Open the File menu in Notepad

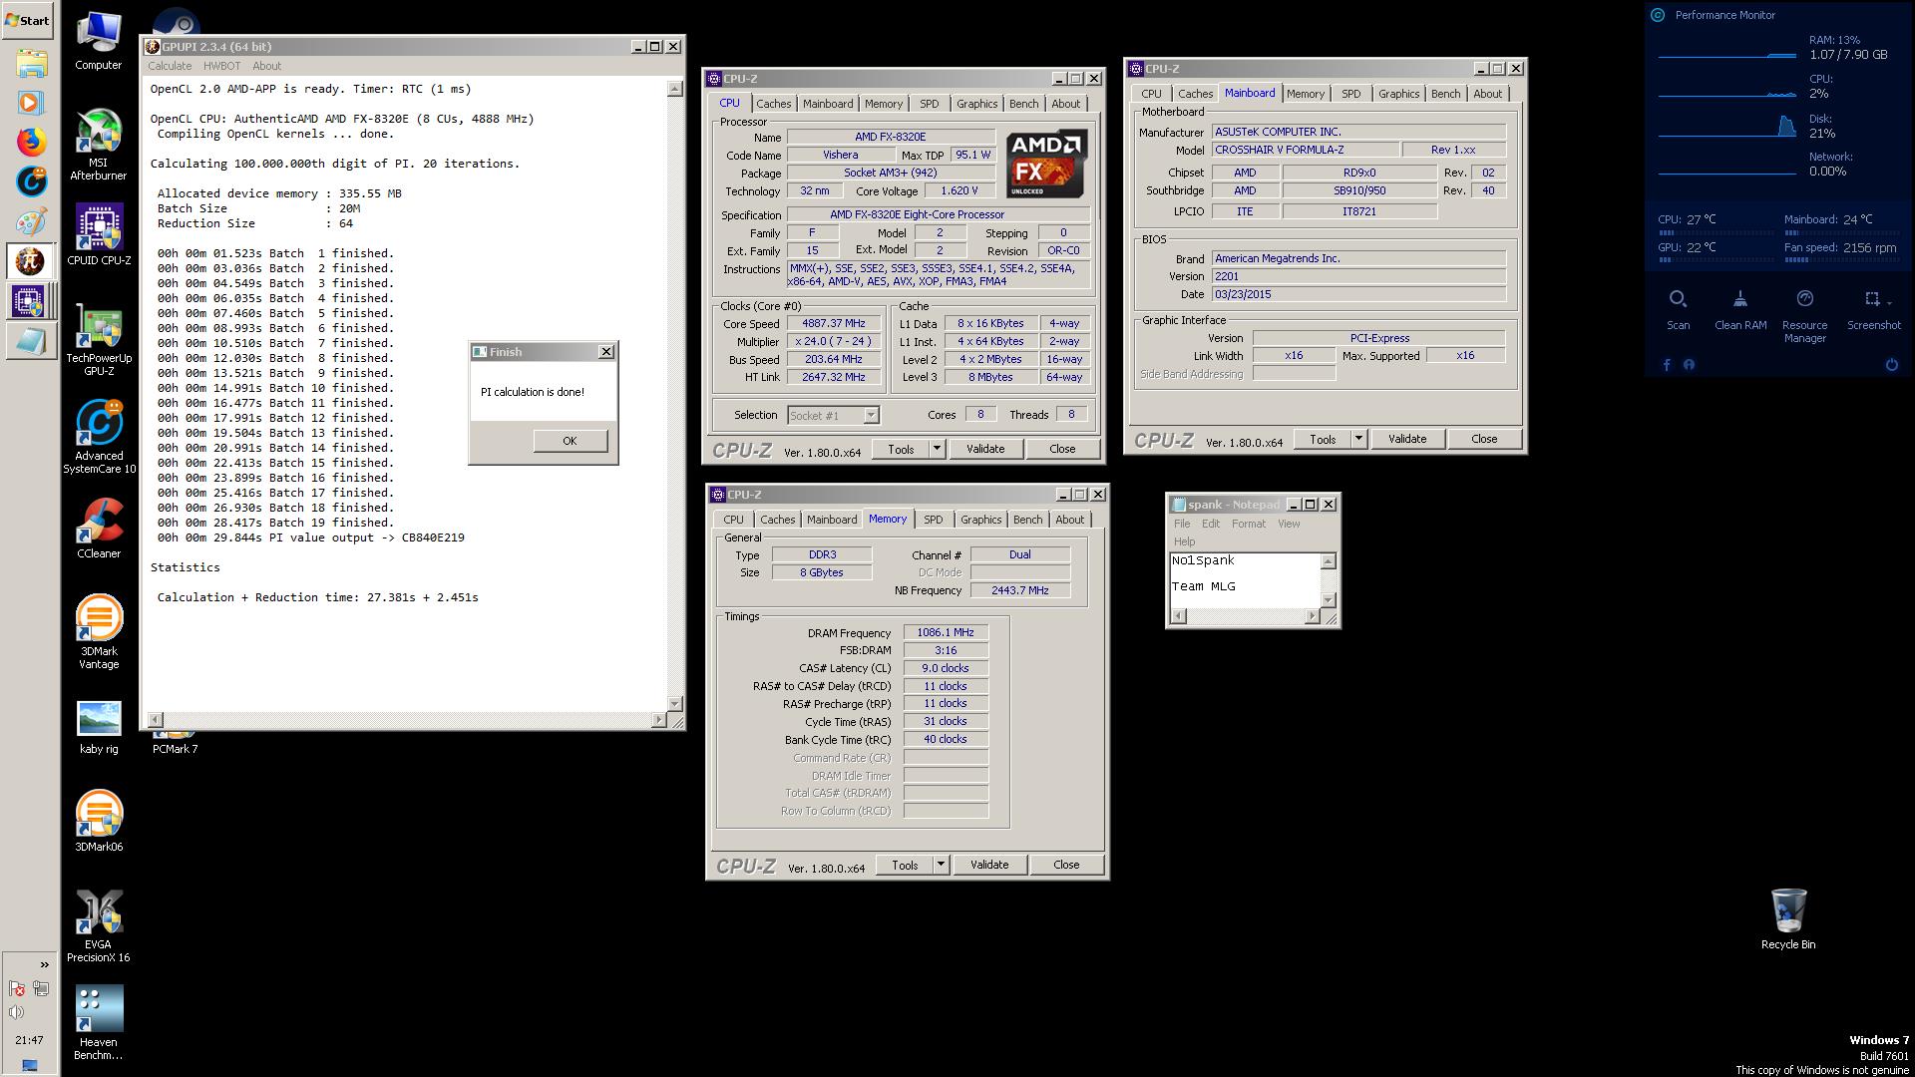click(x=1182, y=524)
